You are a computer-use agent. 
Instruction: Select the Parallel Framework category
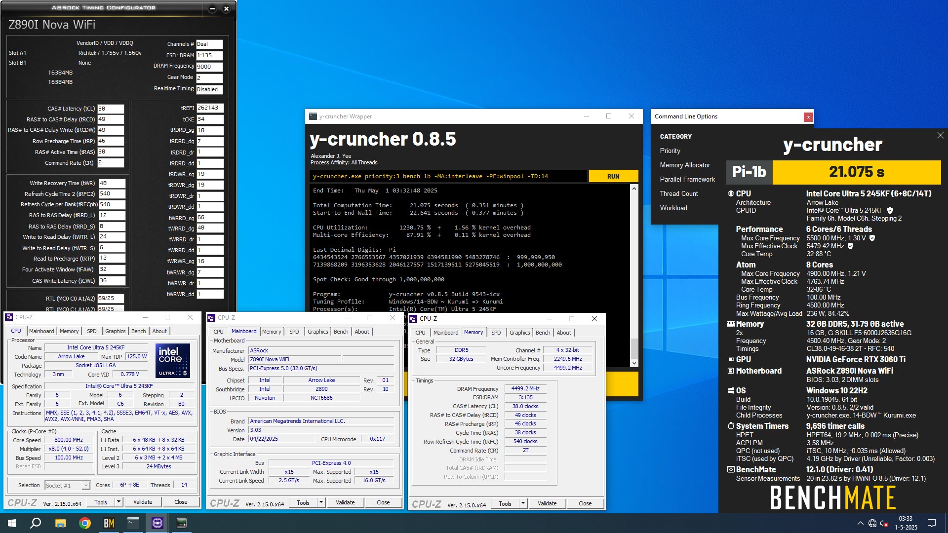687,179
